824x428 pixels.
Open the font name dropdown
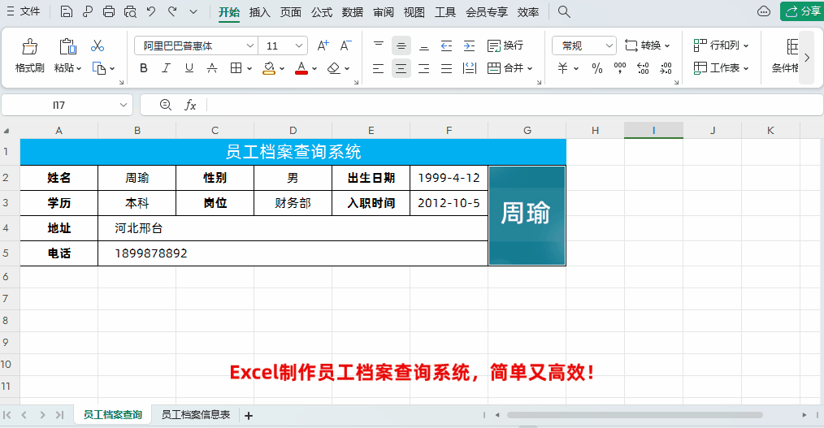[250, 45]
